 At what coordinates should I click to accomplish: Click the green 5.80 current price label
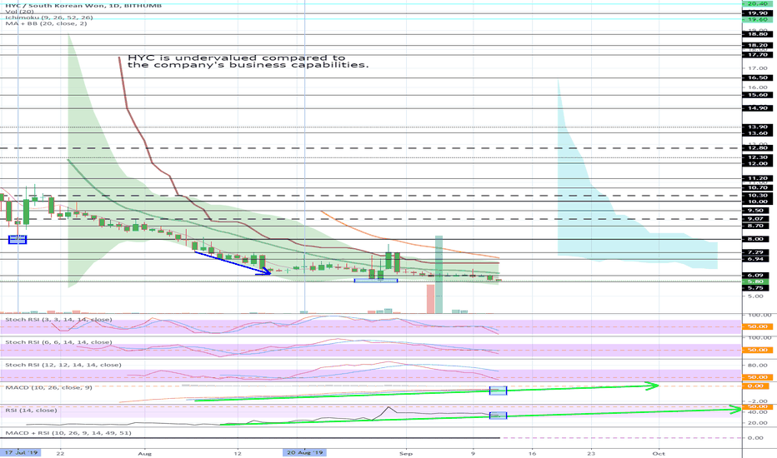(x=757, y=281)
